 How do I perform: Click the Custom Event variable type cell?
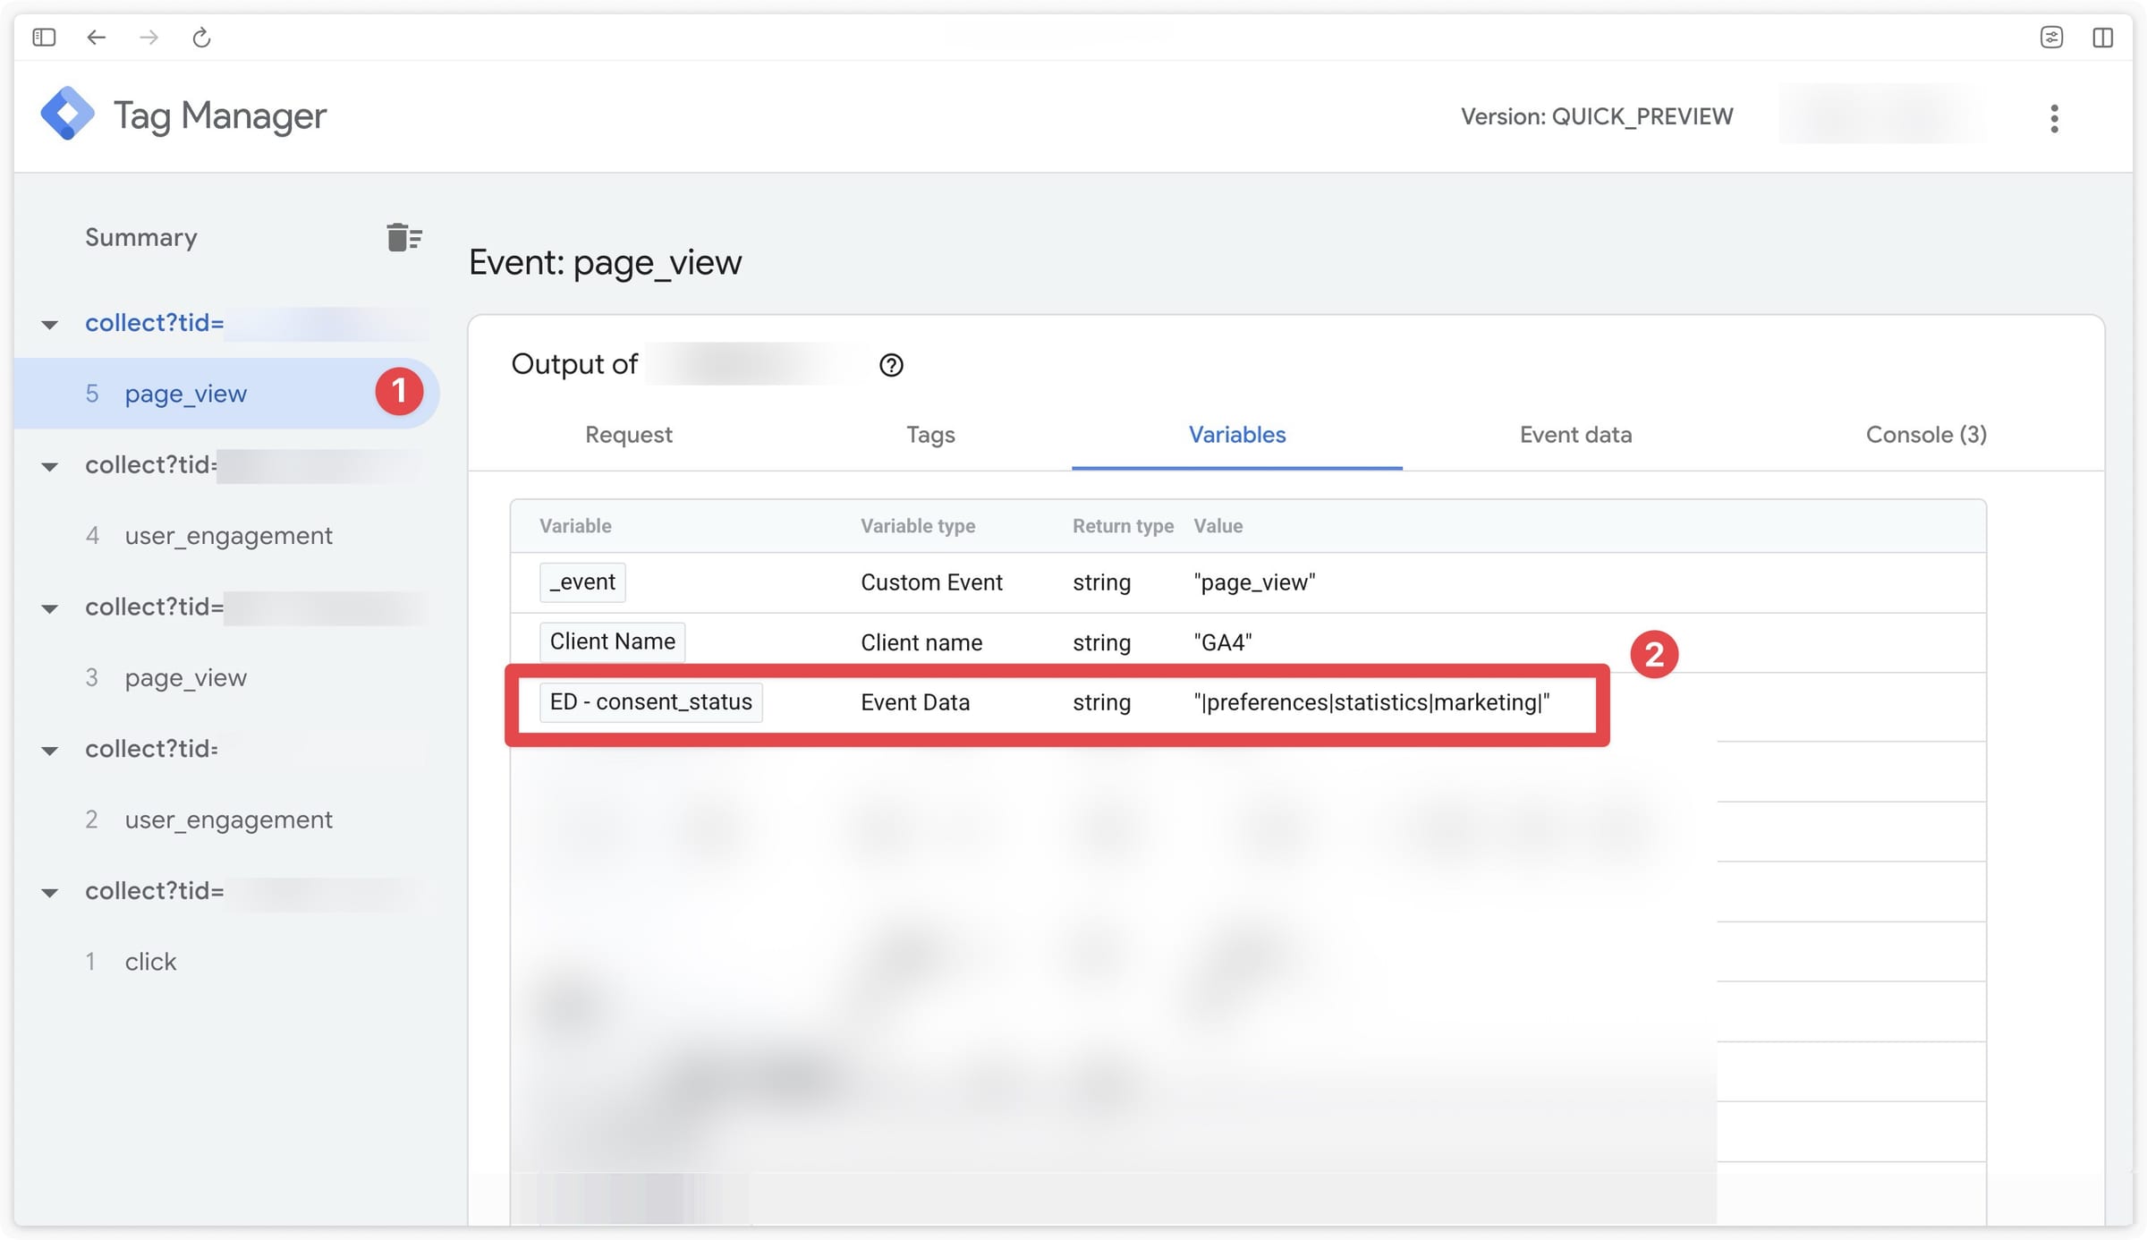click(x=931, y=582)
